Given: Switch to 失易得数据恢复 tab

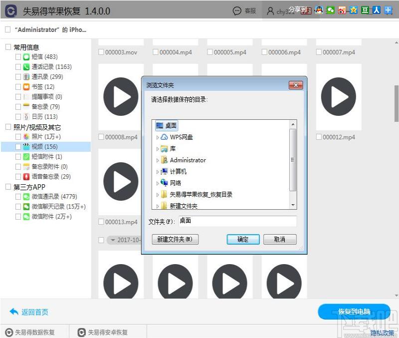Looking at the screenshot, I should tap(30, 332).
